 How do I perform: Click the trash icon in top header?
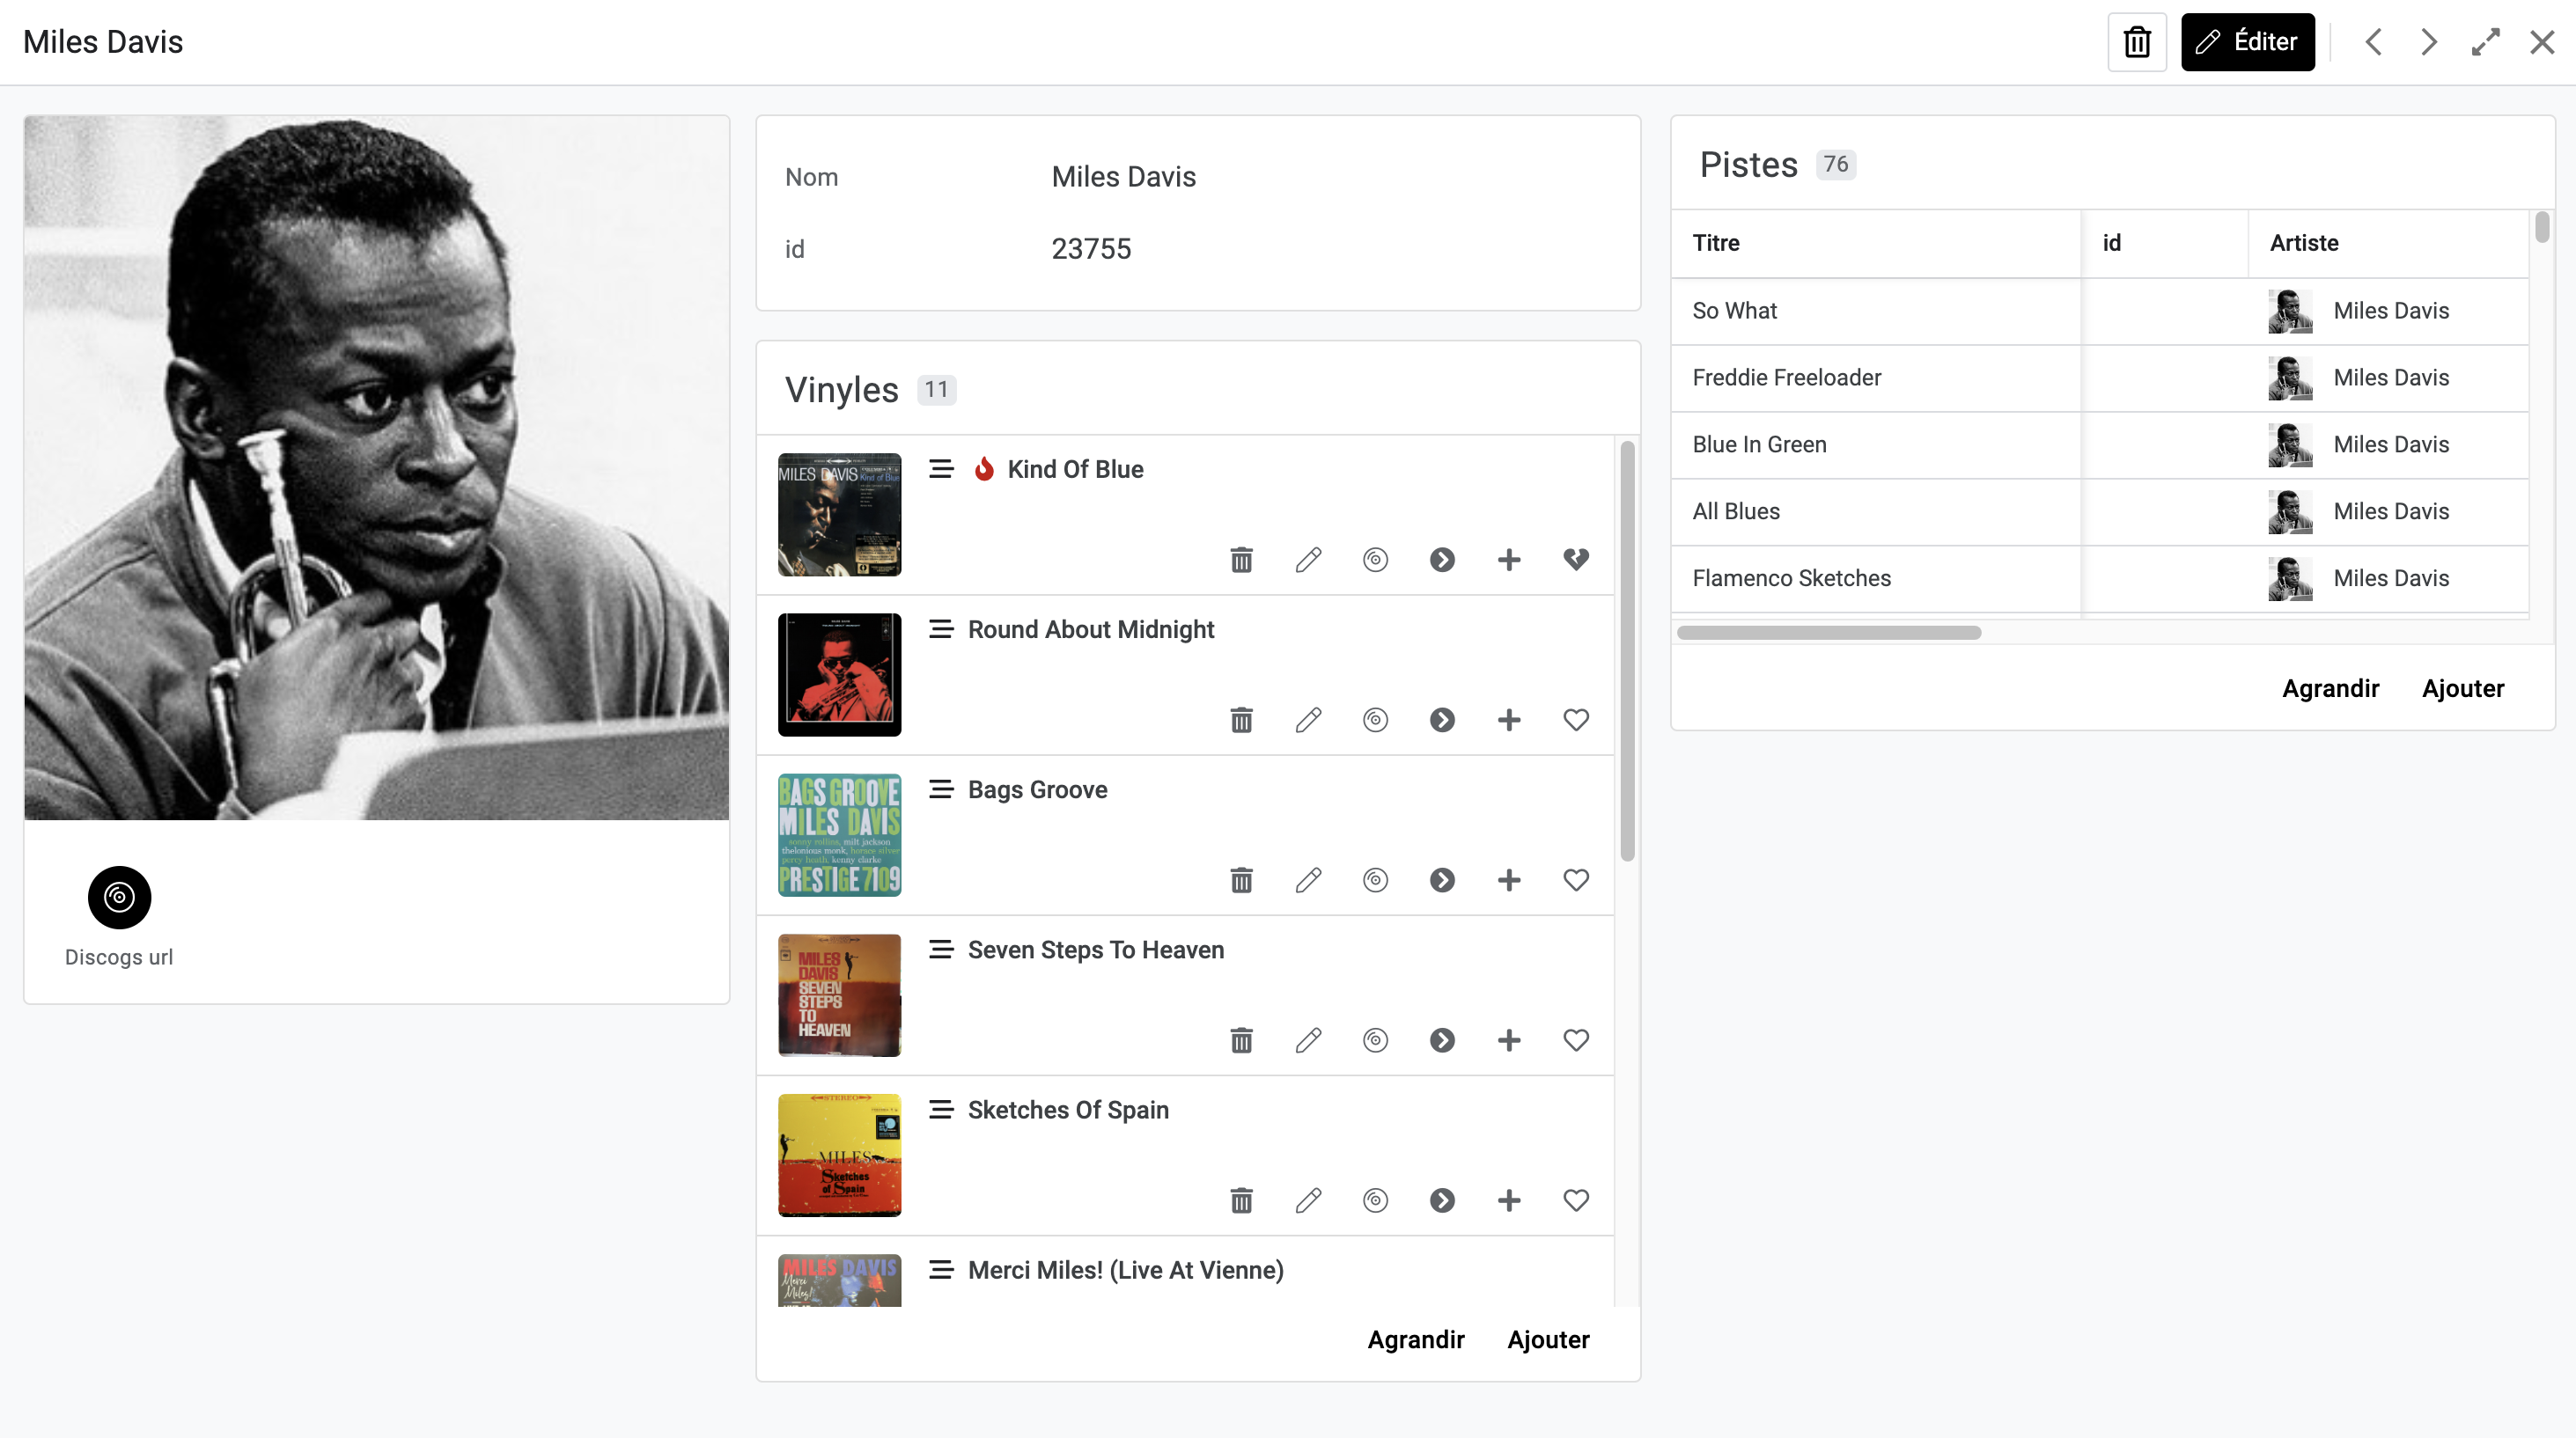click(x=2137, y=42)
